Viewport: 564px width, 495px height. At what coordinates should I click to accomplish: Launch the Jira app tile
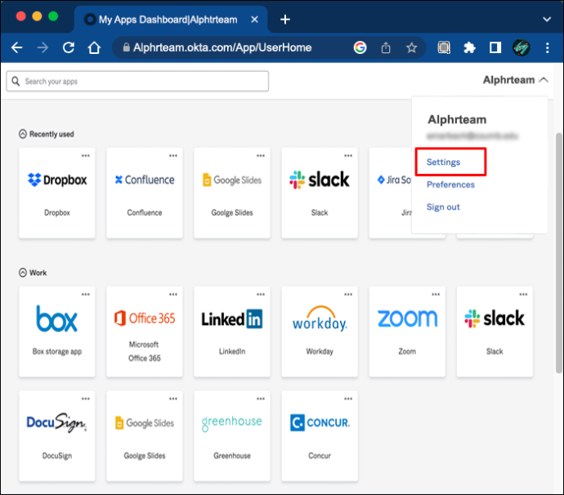pyautogui.click(x=391, y=193)
